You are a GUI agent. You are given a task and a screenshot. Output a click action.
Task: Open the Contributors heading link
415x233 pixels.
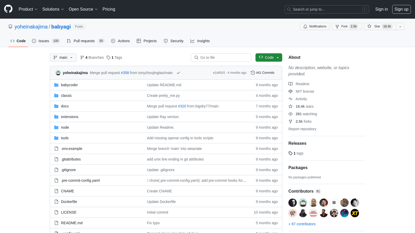305,191
